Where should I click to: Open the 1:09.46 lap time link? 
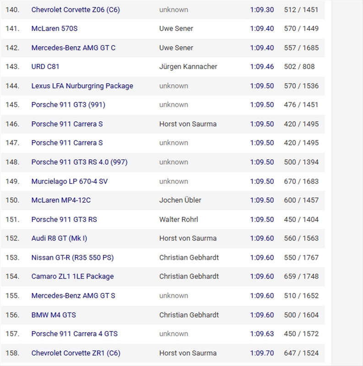point(262,66)
